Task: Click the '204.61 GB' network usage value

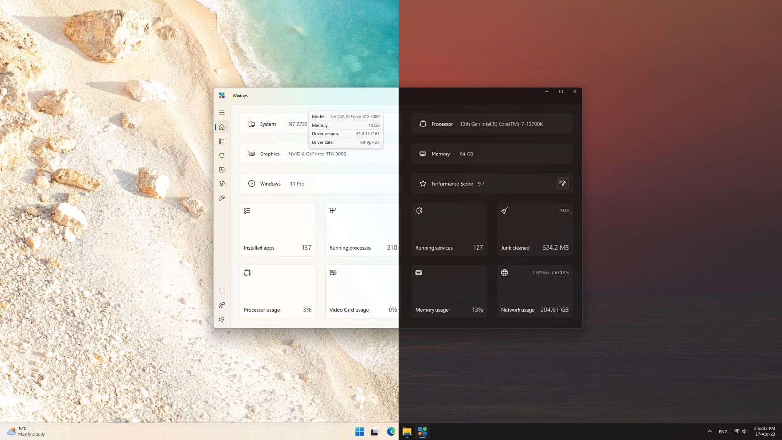Action: (x=555, y=310)
